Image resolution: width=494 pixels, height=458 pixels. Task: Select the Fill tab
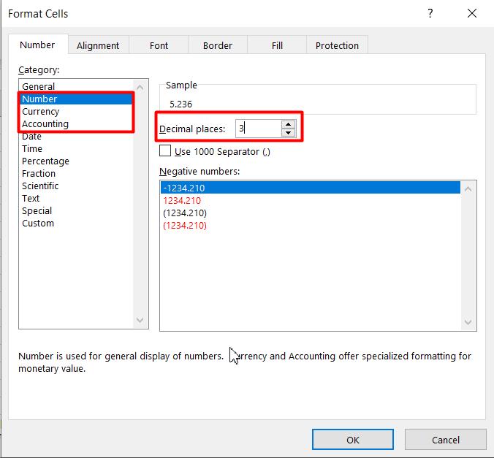[277, 45]
